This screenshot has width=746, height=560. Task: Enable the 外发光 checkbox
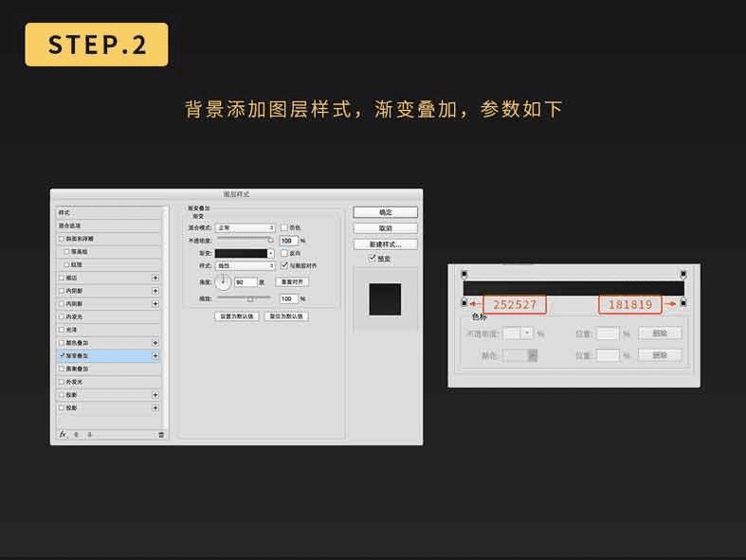click(62, 382)
